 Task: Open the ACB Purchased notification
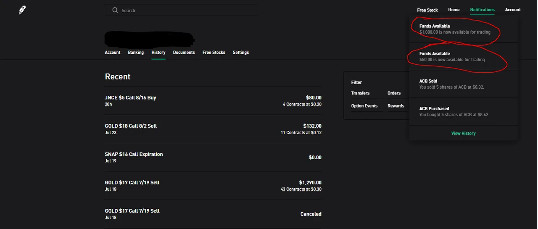(463, 111)
